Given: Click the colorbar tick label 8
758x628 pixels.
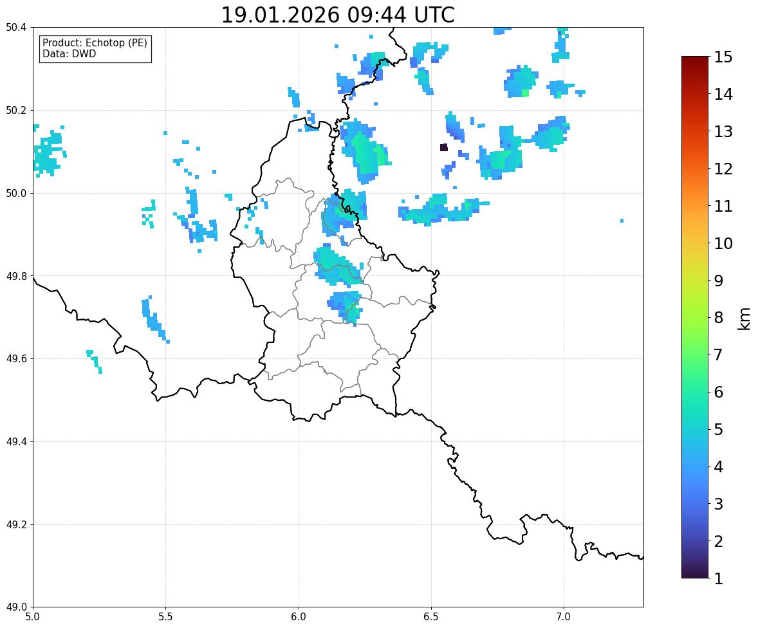Looking at the screenshot, I should 719,318.
